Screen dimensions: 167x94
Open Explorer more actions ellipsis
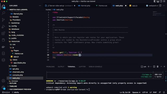click(x=40, y=6)
